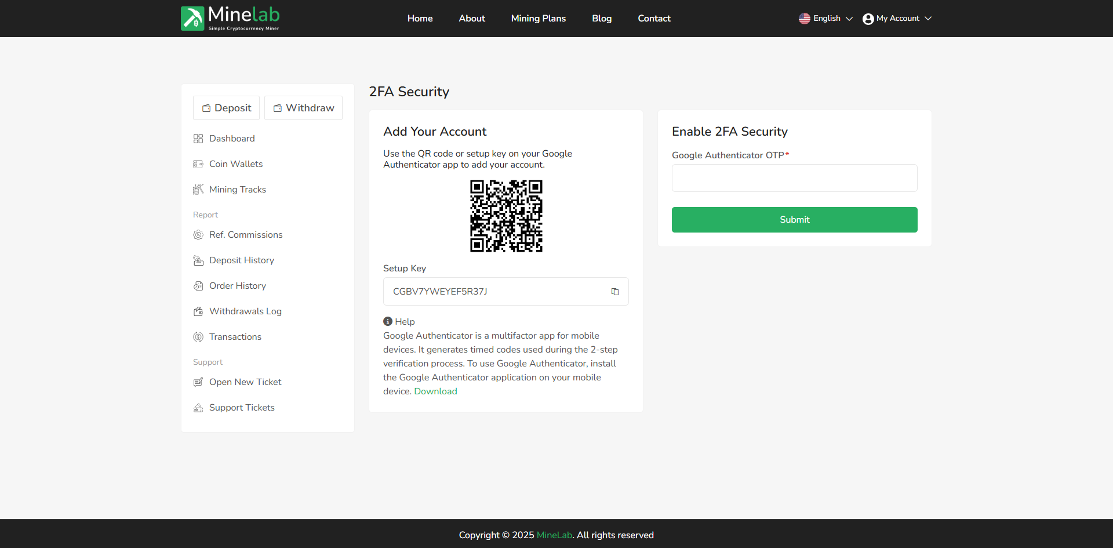Open the English language dropdown

[825, 19]
